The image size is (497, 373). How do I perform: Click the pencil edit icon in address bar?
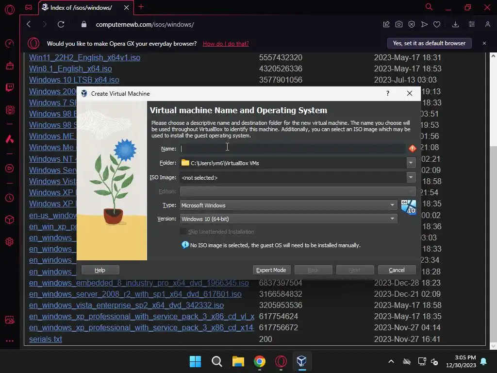tap(386, 24)
